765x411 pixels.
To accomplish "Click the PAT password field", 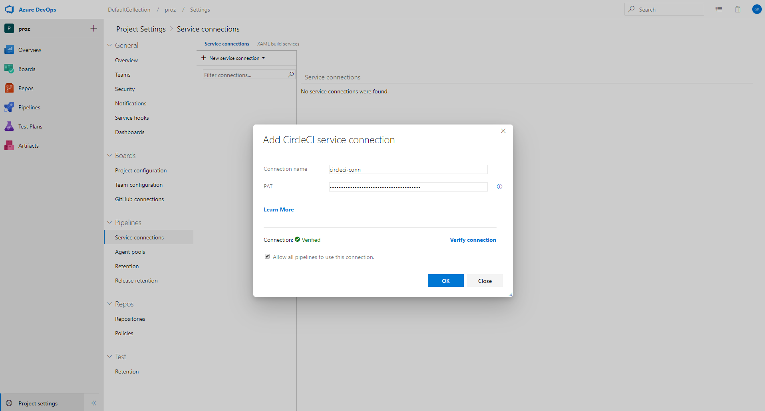I will point(408,187).
